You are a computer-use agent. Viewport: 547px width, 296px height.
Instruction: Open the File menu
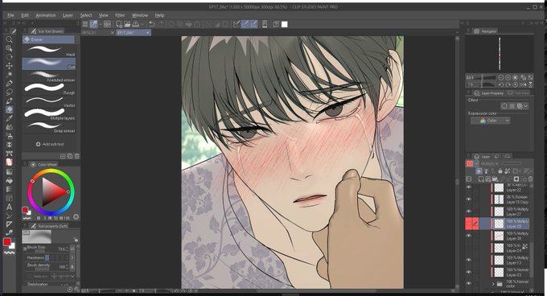tap(10, 15)
